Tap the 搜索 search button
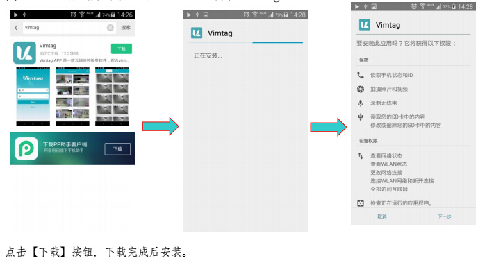The width and height of the screenshot is (487, 265). [x=126, y=28]
